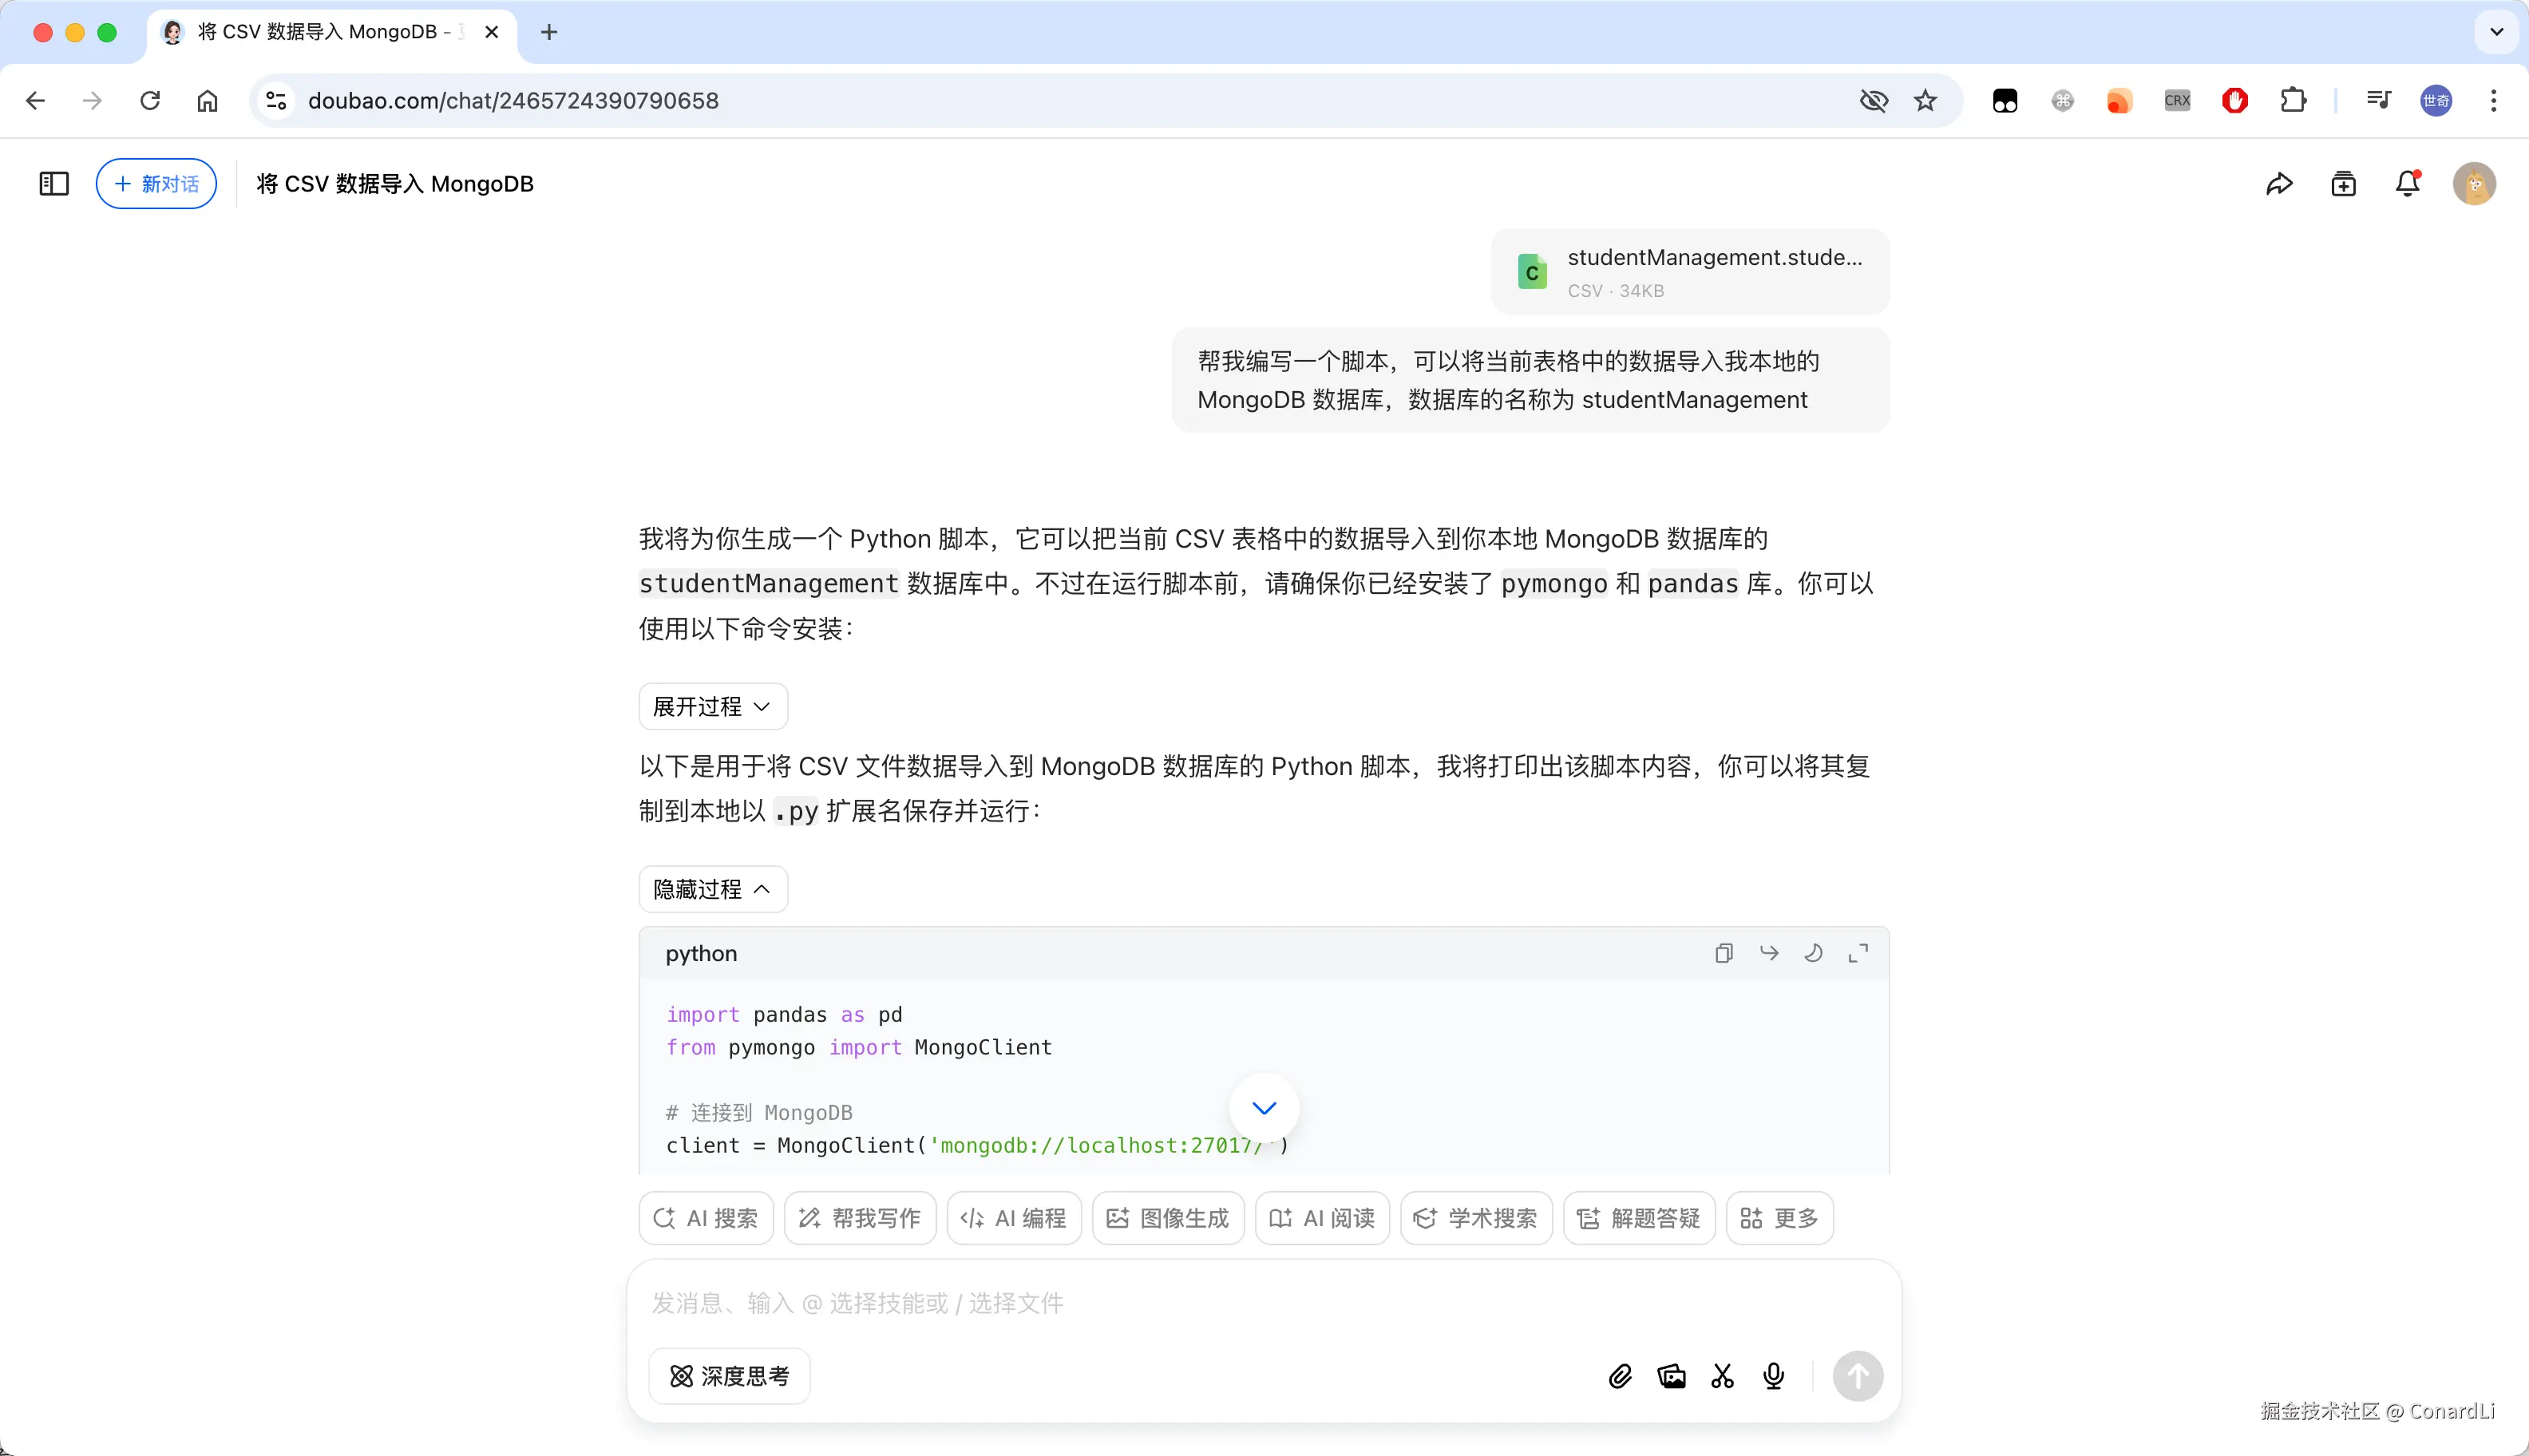Expand code block to fullscreen
This screenshot has width=2529, height=1456.
1858,953
